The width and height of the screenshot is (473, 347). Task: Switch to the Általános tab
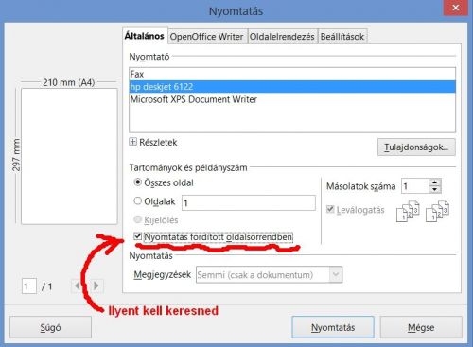(x=144, y=36)
